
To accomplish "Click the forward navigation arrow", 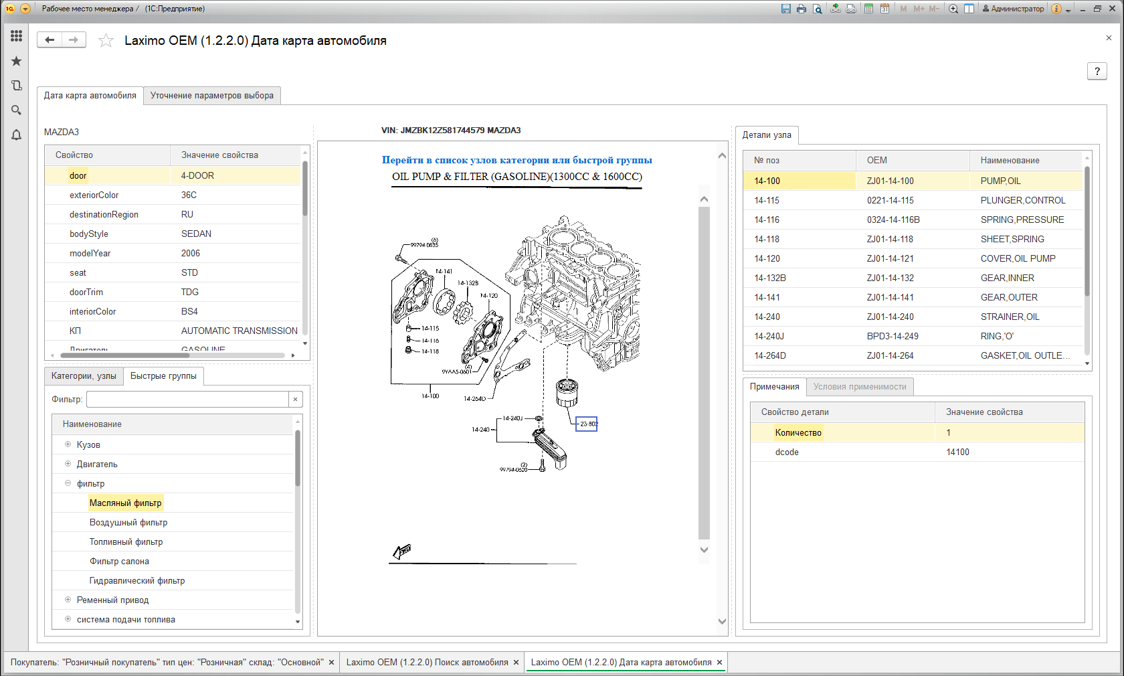I will pos(74,40).
